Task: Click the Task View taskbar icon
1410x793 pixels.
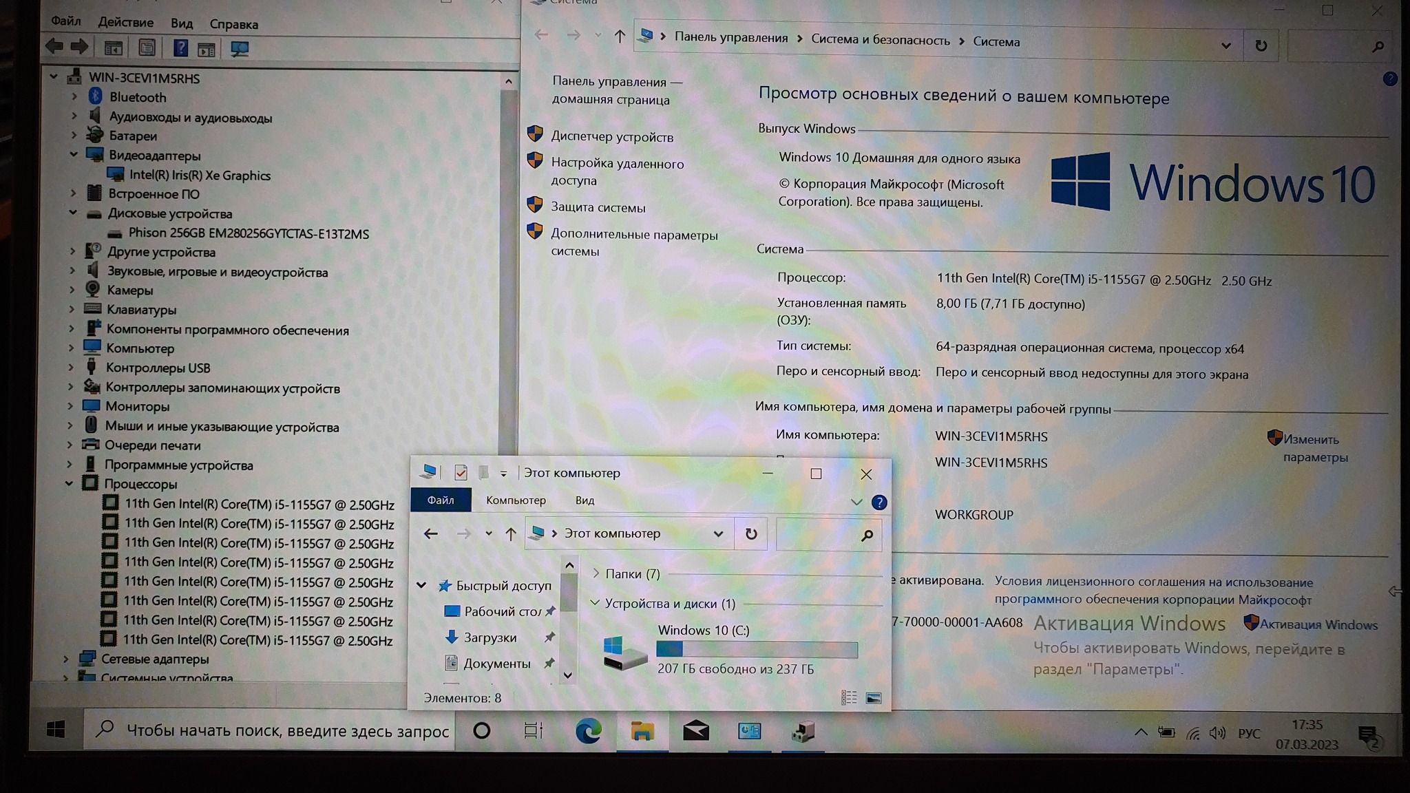Action: 534,730
